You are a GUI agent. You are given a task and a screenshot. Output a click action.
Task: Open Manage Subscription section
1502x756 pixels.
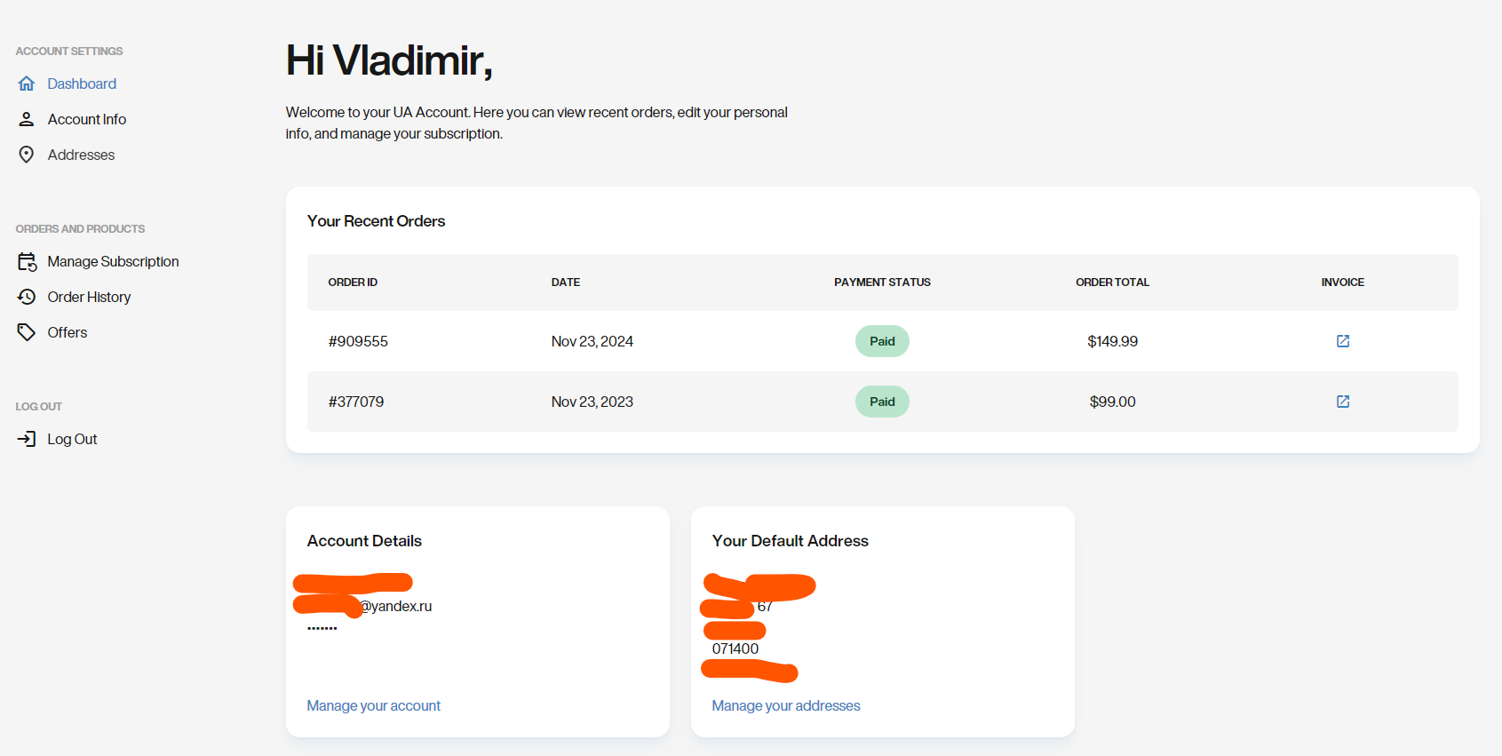(113, 261)
